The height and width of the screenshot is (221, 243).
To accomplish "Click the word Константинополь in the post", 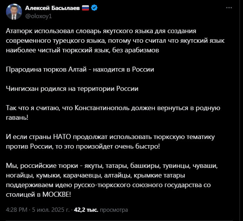I will (102, 108).
